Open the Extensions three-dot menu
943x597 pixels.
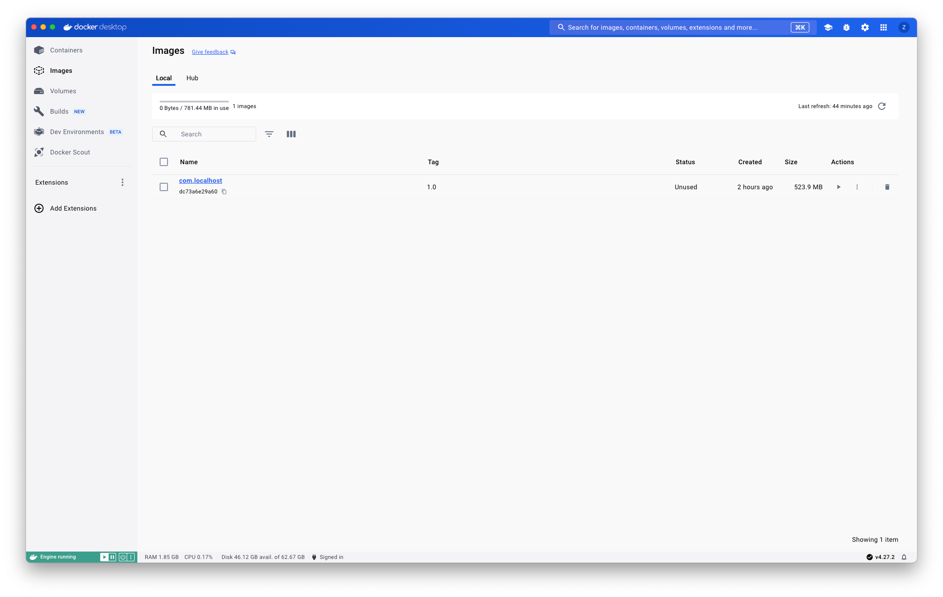coord(123,182)
